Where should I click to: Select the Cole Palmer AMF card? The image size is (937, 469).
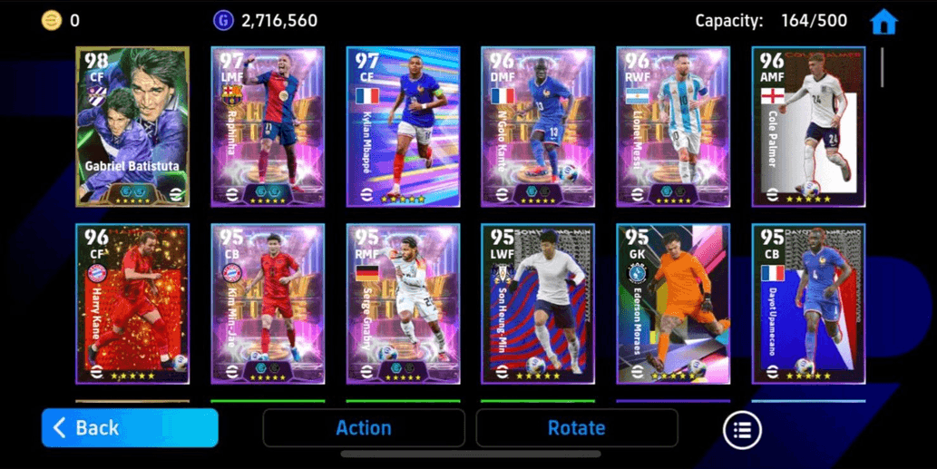(x=808, y=127)
